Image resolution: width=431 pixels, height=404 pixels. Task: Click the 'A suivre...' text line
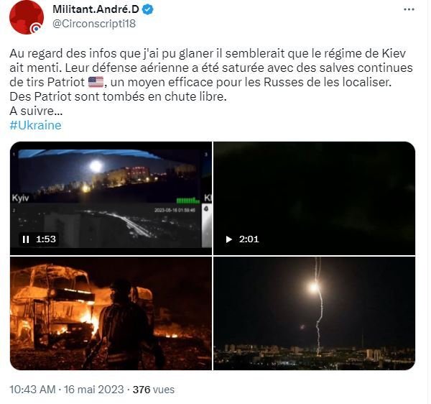(36, 111)
